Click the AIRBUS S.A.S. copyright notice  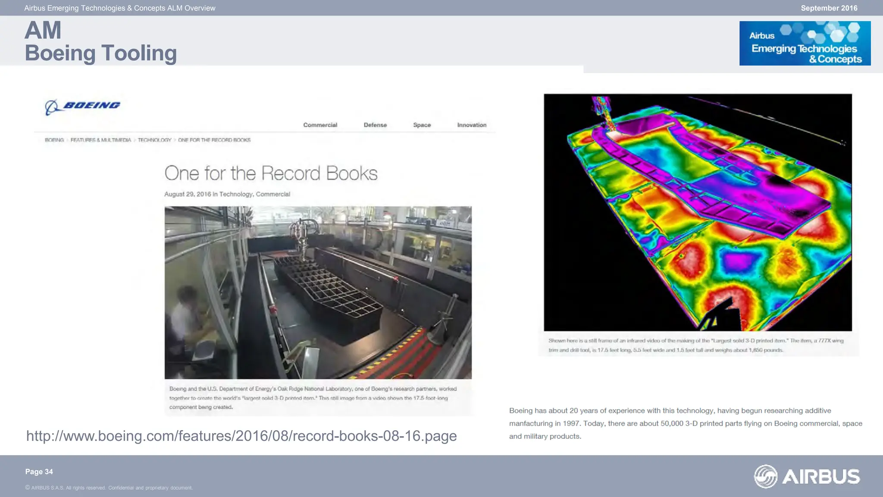[109, 488]
